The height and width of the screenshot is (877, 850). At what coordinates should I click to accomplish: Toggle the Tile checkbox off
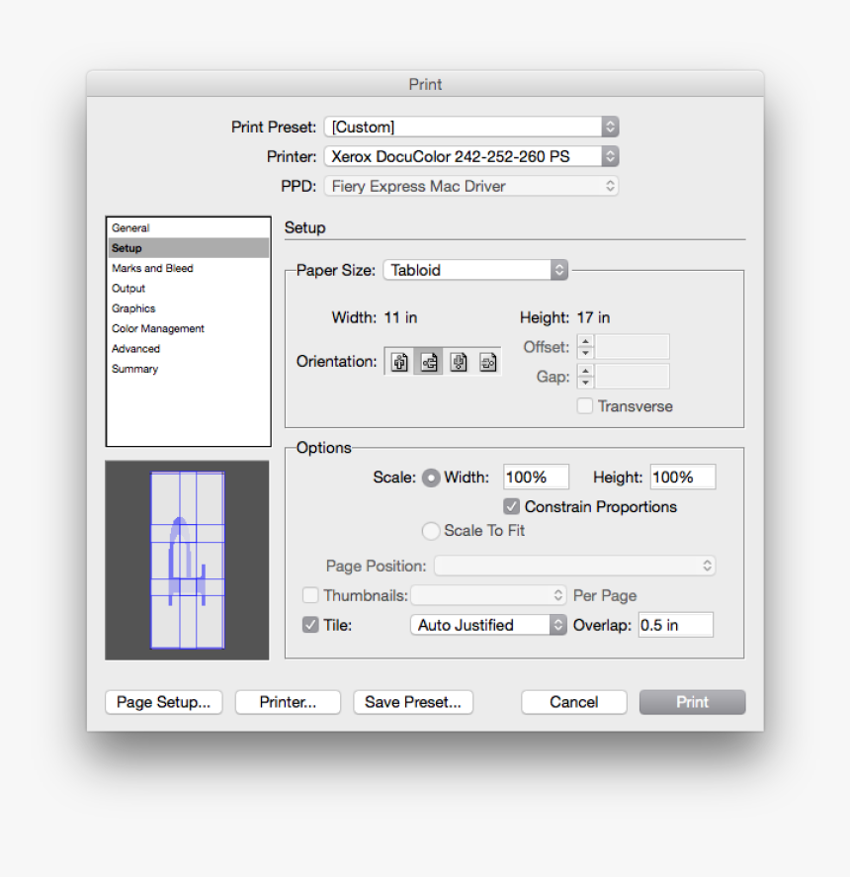click(310, 625)
